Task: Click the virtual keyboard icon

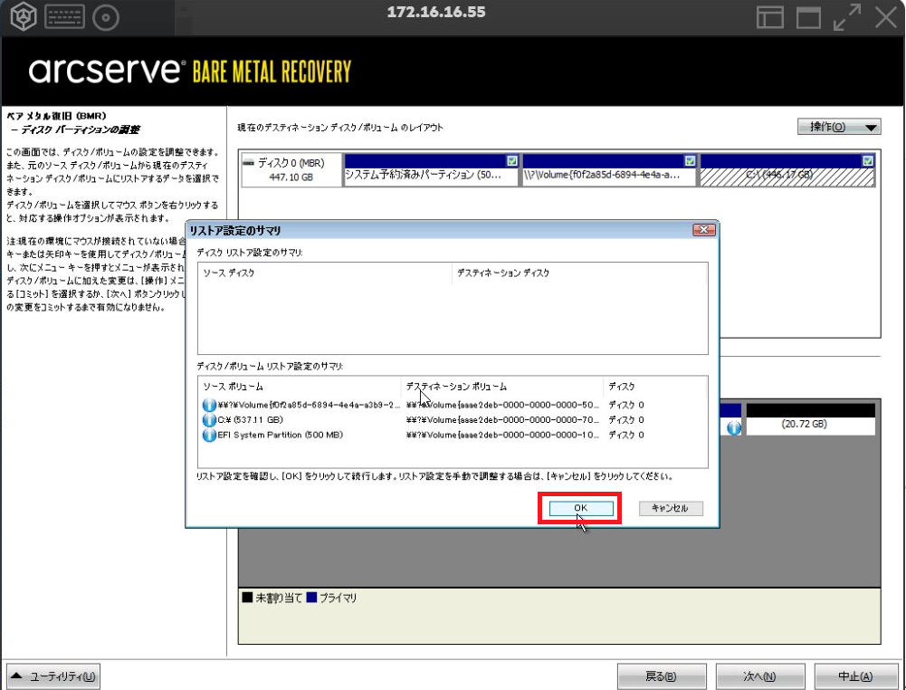Action: coord(63,16)
